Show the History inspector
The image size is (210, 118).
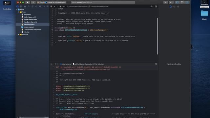click(x=174, y=7)
